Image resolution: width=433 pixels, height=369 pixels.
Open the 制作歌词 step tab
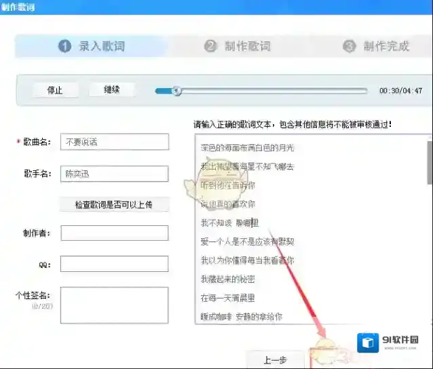click(x=247, y=46)
